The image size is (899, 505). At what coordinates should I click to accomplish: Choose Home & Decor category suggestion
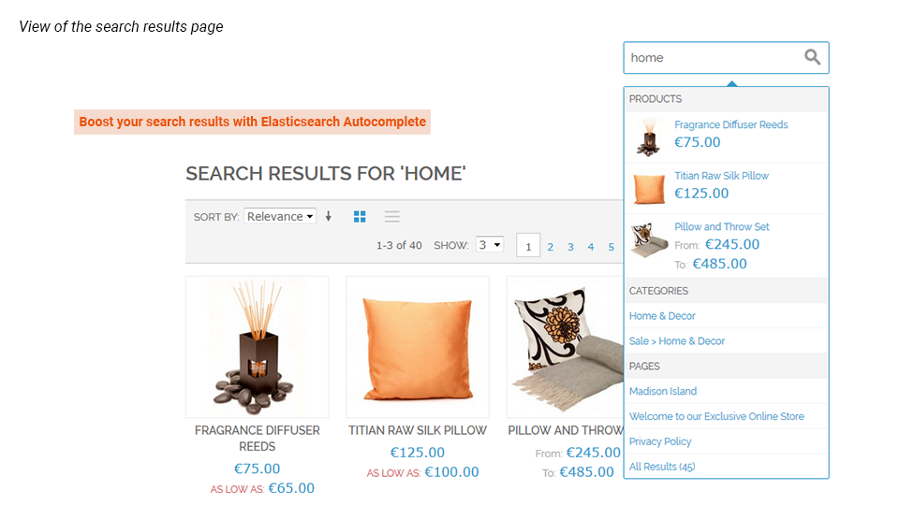tap(662, 316)
